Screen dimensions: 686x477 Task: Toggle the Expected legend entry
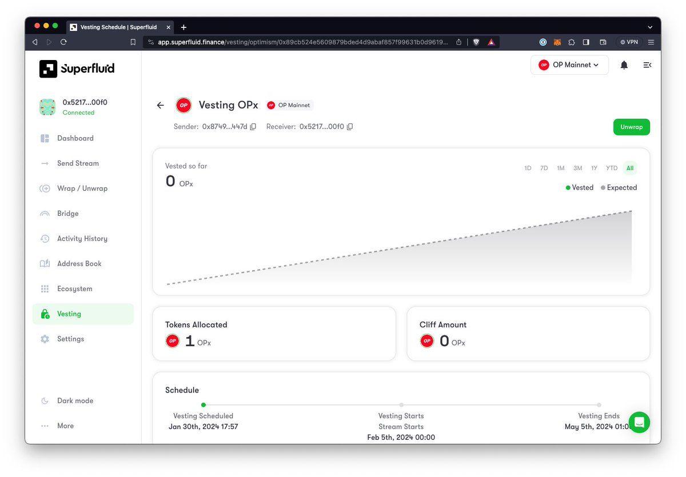619,187
